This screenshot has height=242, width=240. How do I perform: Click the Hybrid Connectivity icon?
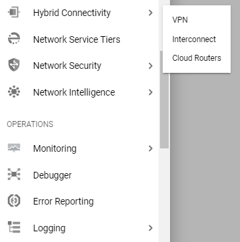coord(14,12)
